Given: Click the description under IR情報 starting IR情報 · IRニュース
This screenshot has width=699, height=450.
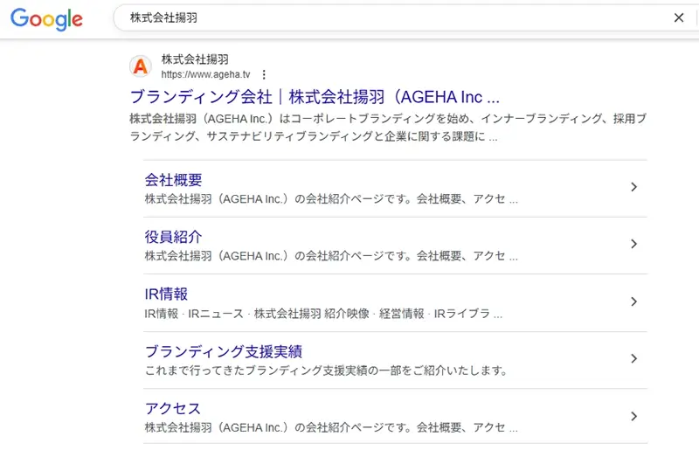Looking at the screenshot, I should pos(323,314).
